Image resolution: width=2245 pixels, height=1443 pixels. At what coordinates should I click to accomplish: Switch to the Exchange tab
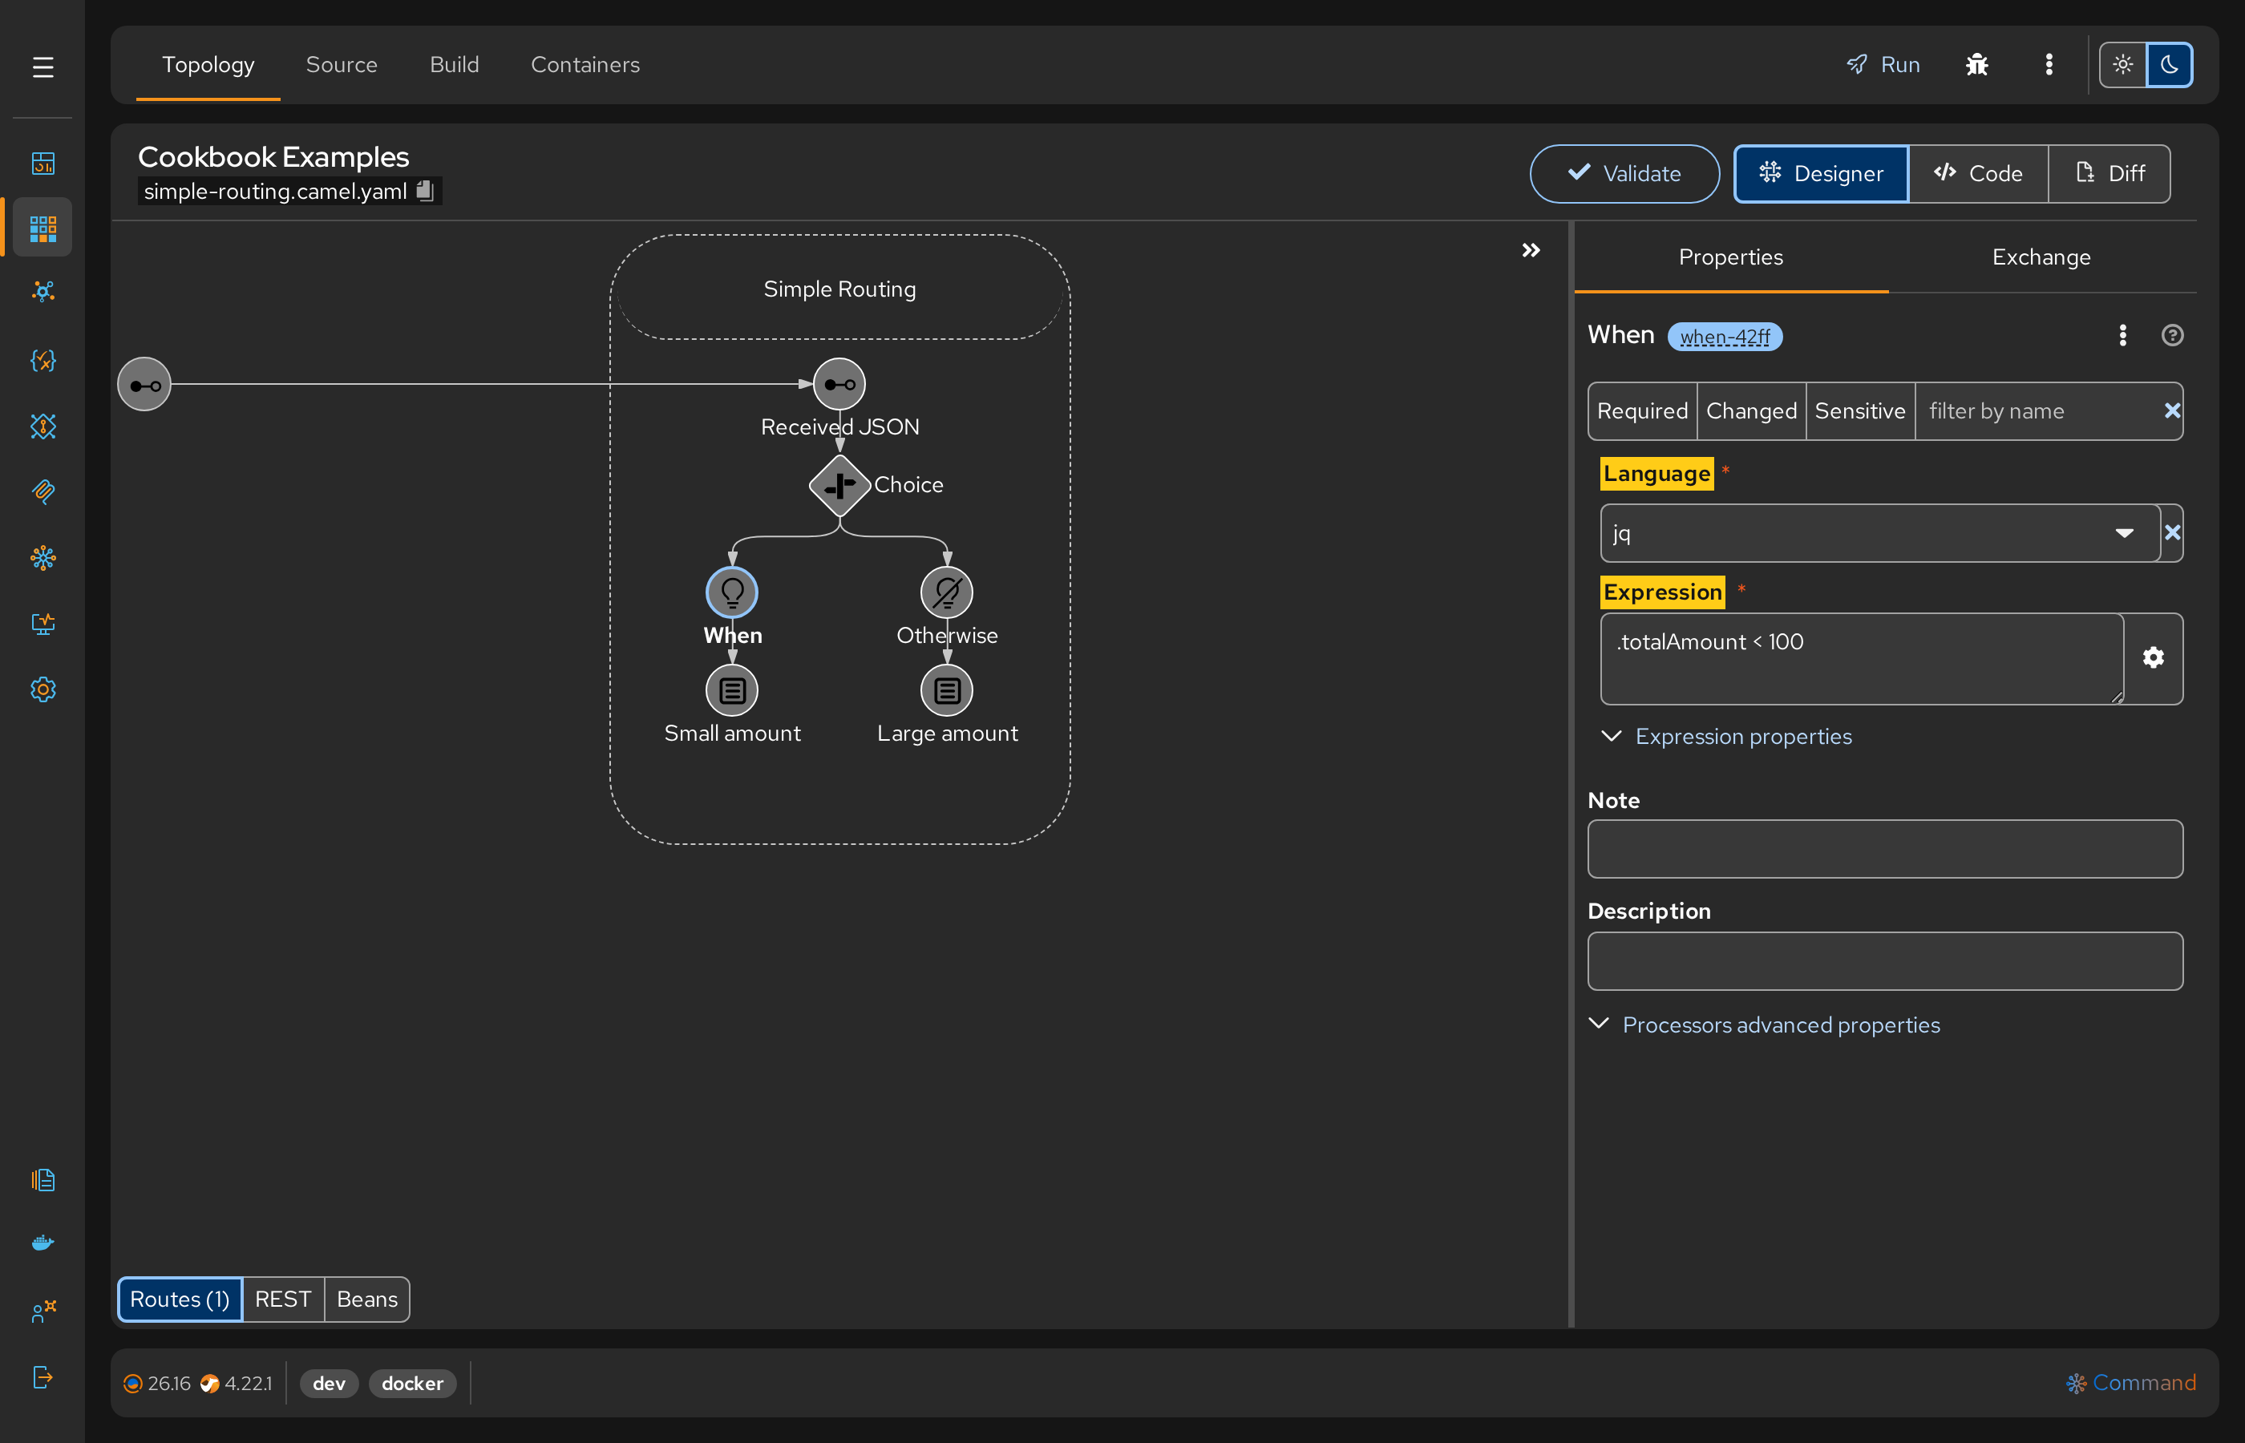[x=2041, y=257]
